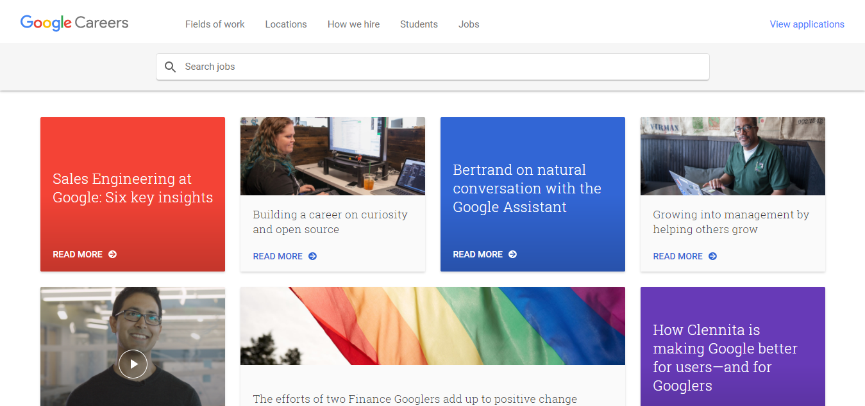Open 'Sales Engineering at Google: Six key insights' title
The image size is (865, 406).
pyautogui.click(x=133, y=188)
